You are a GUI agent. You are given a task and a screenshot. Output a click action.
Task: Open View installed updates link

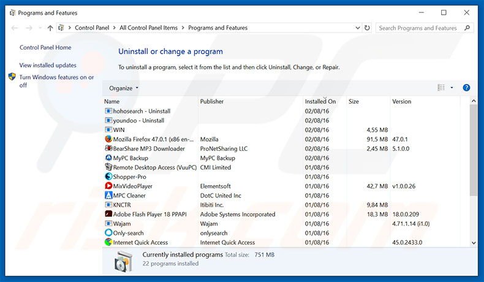tap(48, 65)
